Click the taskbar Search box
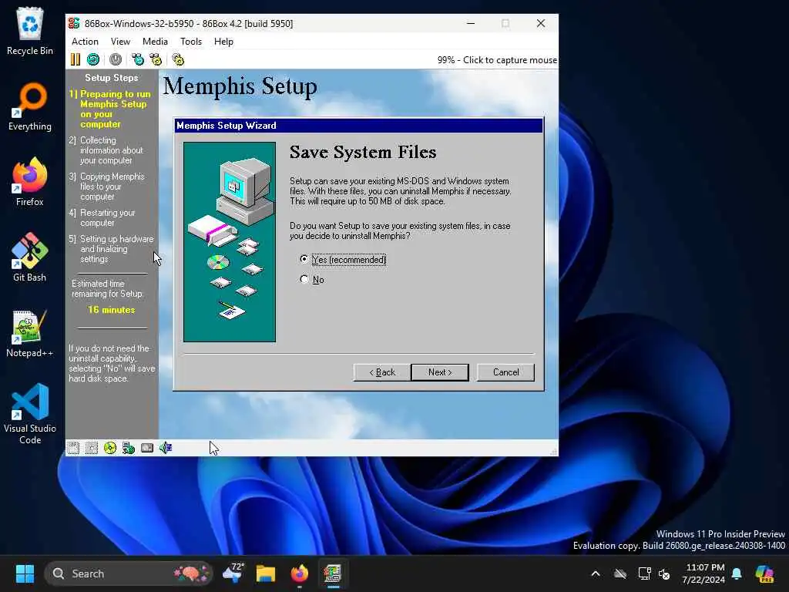Screen dimensions: 789x592 (x=129, y=573)
